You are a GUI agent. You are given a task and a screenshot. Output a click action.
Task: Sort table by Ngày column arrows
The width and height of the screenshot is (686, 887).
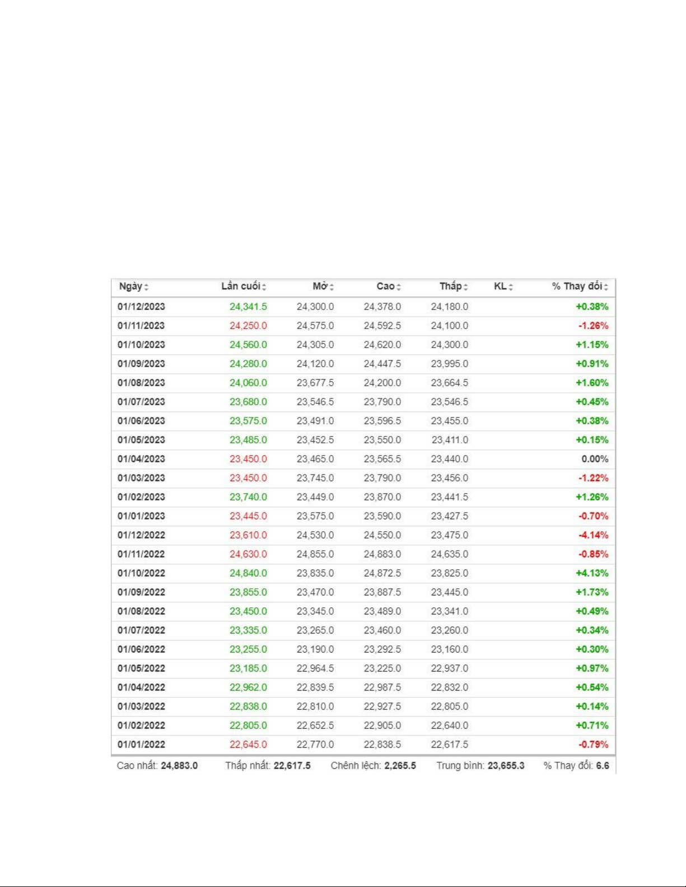(x=146, y=287)
